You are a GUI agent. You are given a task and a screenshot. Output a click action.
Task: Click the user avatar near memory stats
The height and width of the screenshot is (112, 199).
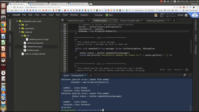click(x=156, y=15)
